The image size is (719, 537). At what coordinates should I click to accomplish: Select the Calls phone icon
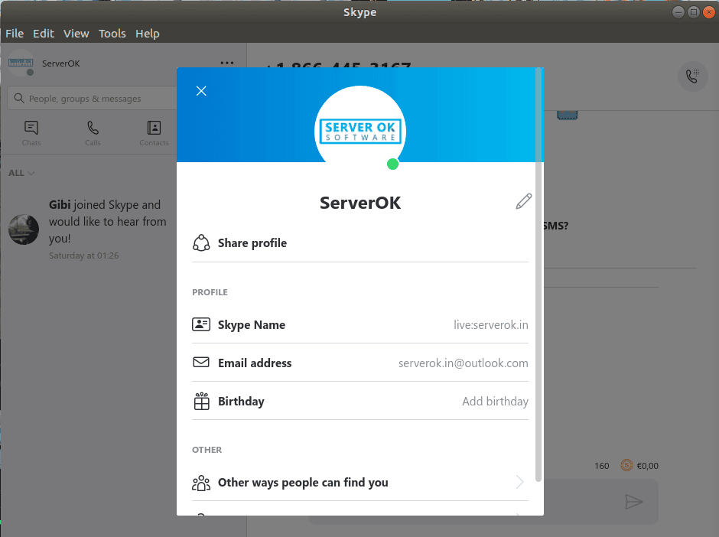[x=92, y=128]
